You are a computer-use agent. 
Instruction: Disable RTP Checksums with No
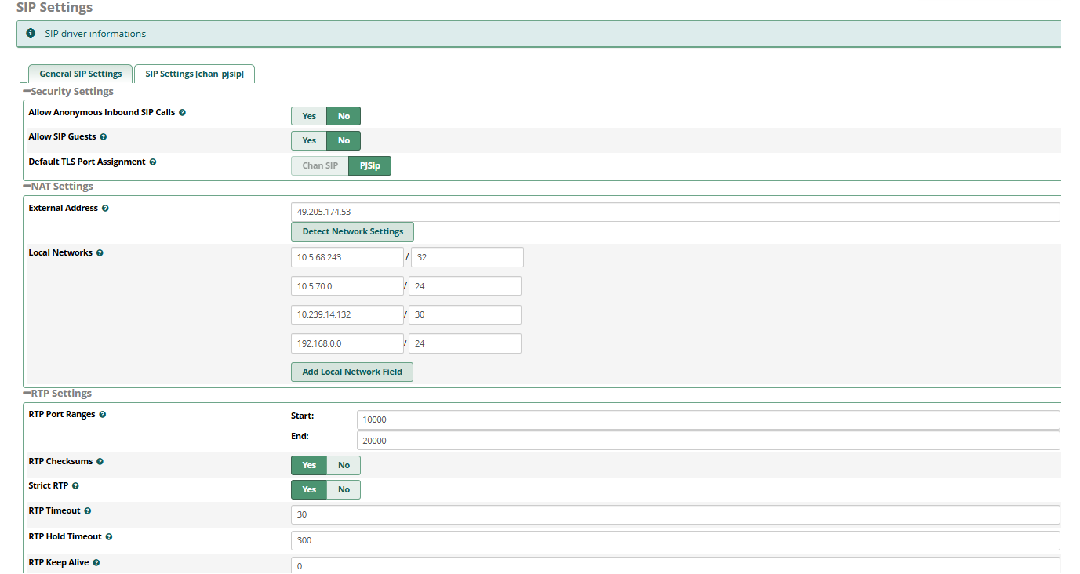[344, 465]
